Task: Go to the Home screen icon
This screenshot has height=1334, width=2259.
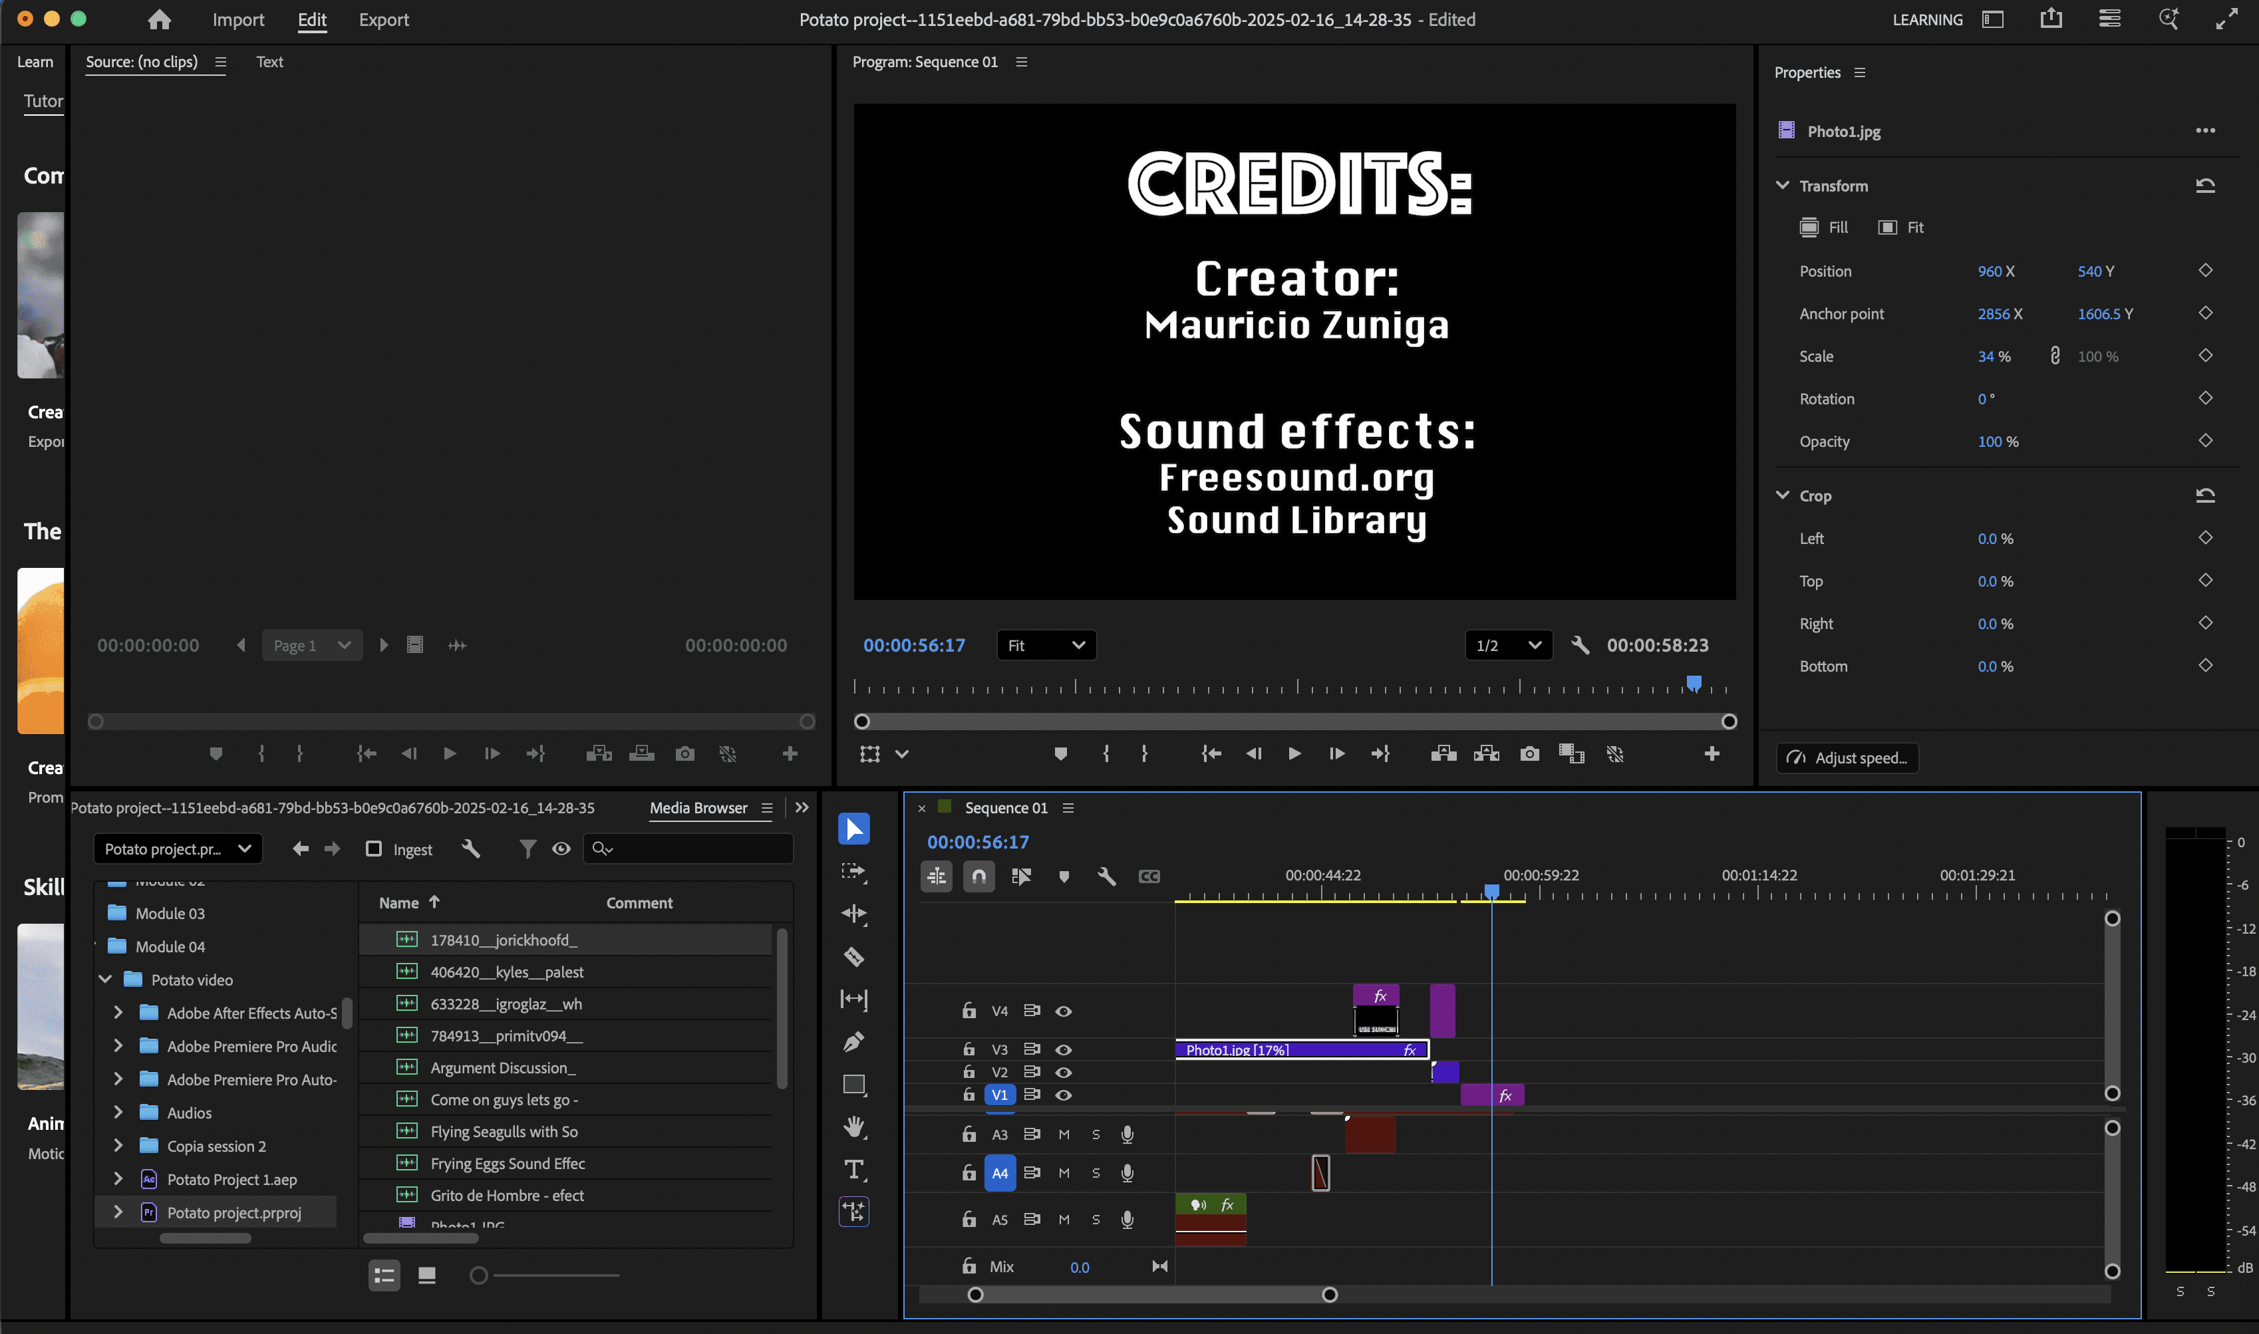Action: tap(159, 20)
